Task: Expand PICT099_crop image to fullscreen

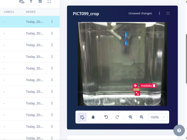Action: click(168, 13)
